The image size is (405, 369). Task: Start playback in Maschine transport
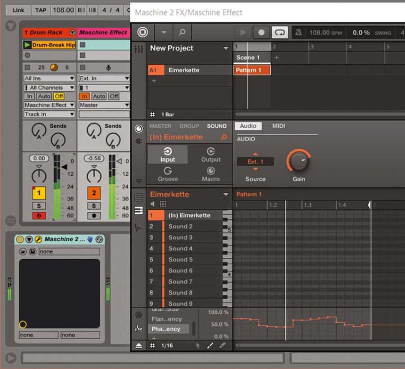coord(243,33)
